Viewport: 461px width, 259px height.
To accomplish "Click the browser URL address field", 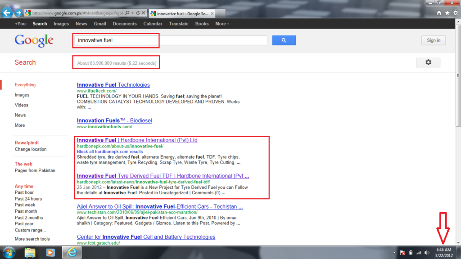I will [x=77, y=13].
